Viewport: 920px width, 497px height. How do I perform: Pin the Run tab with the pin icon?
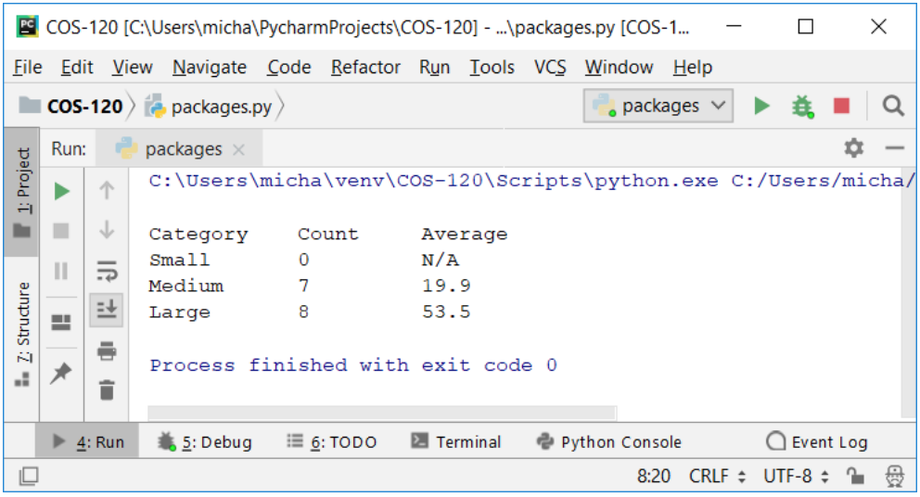pyautogui.click(x=60, y=373)
